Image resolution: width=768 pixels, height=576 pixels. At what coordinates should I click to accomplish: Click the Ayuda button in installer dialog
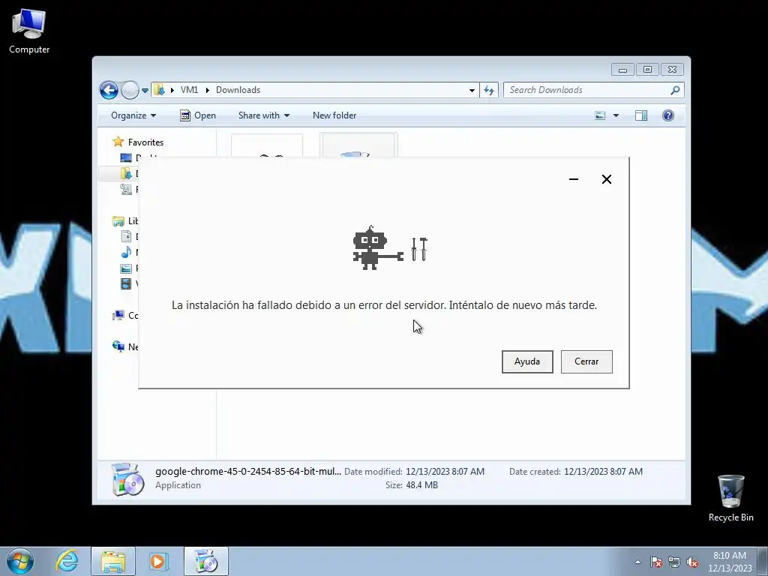[527, 361]
